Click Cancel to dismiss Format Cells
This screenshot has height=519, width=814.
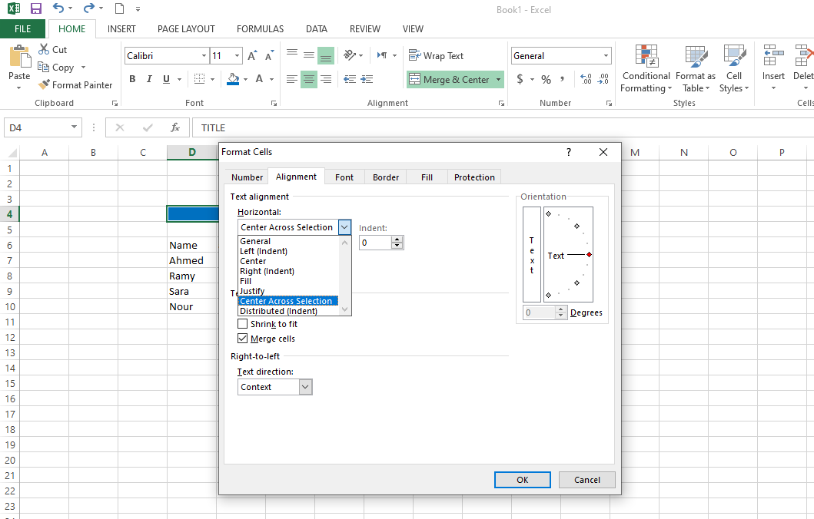586,480
